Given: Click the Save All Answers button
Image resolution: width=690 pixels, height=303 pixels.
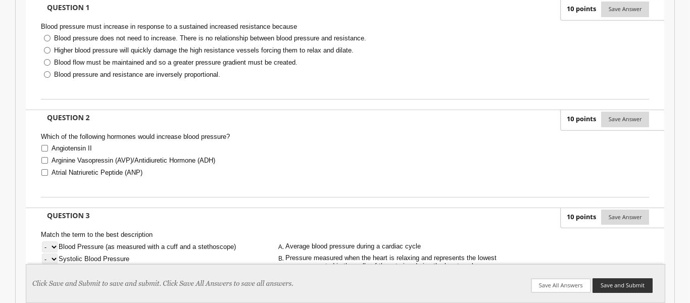Looking at the screenshot, I should pos(561,285).
